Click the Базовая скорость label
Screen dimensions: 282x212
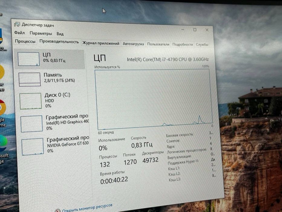tap(180, 135)
